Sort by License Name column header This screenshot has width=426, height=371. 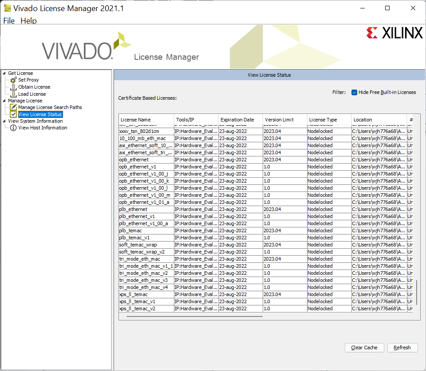click(x=146, y=120)
